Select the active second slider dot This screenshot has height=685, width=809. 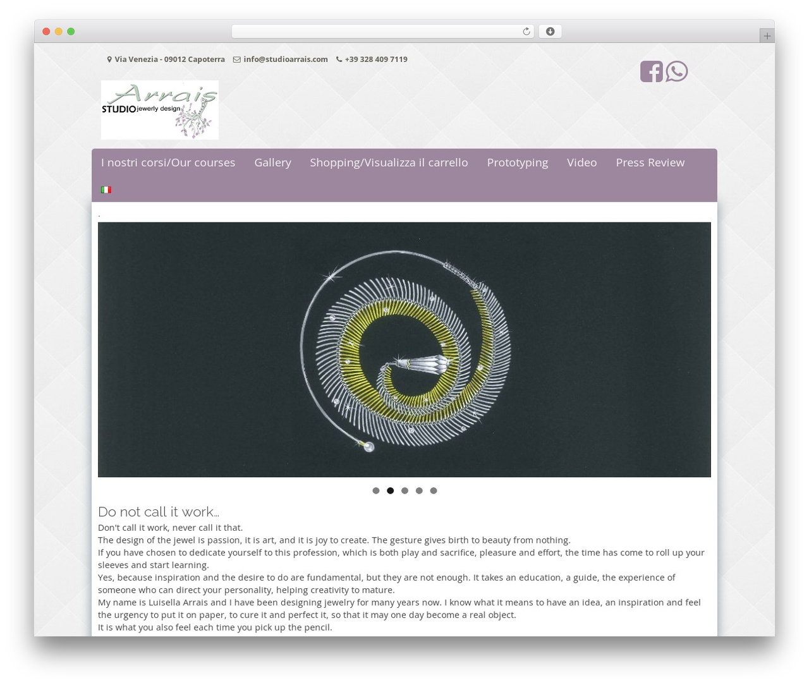(x=391, y=490)
